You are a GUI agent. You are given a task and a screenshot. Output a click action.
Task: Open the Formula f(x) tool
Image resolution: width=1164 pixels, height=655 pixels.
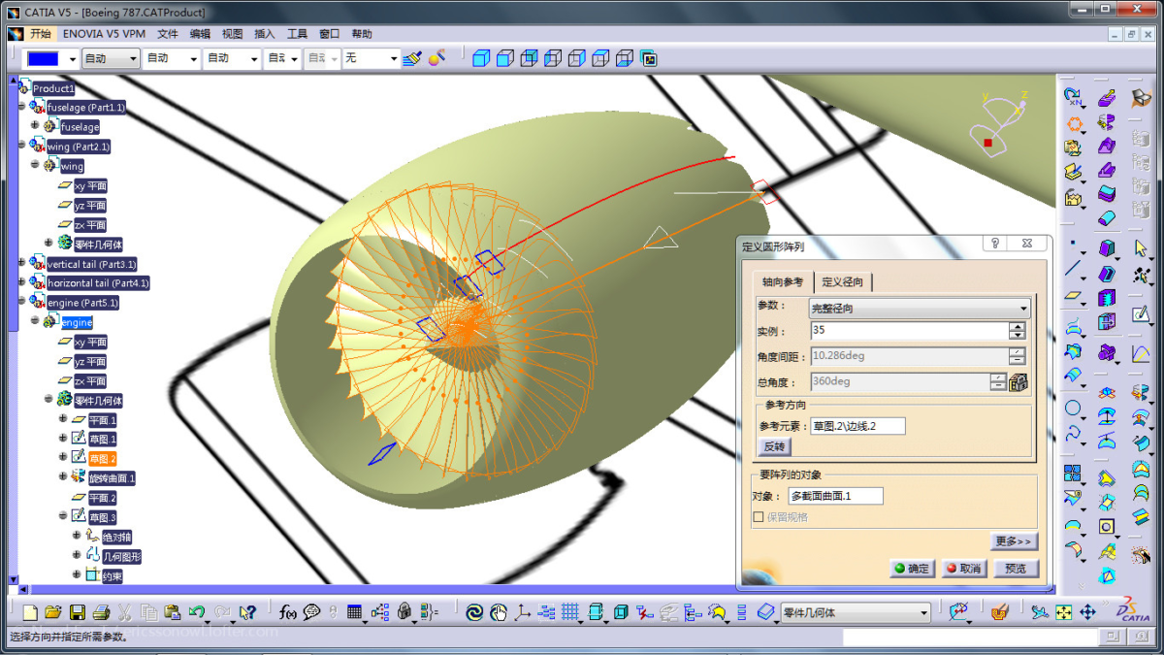tap(287, 612)
